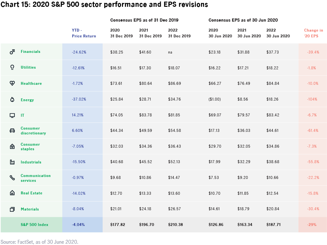The width and height of the screenshot is (327, 245).
Task: Select the S&P 500 Index row label
Action: pos(34,224)
